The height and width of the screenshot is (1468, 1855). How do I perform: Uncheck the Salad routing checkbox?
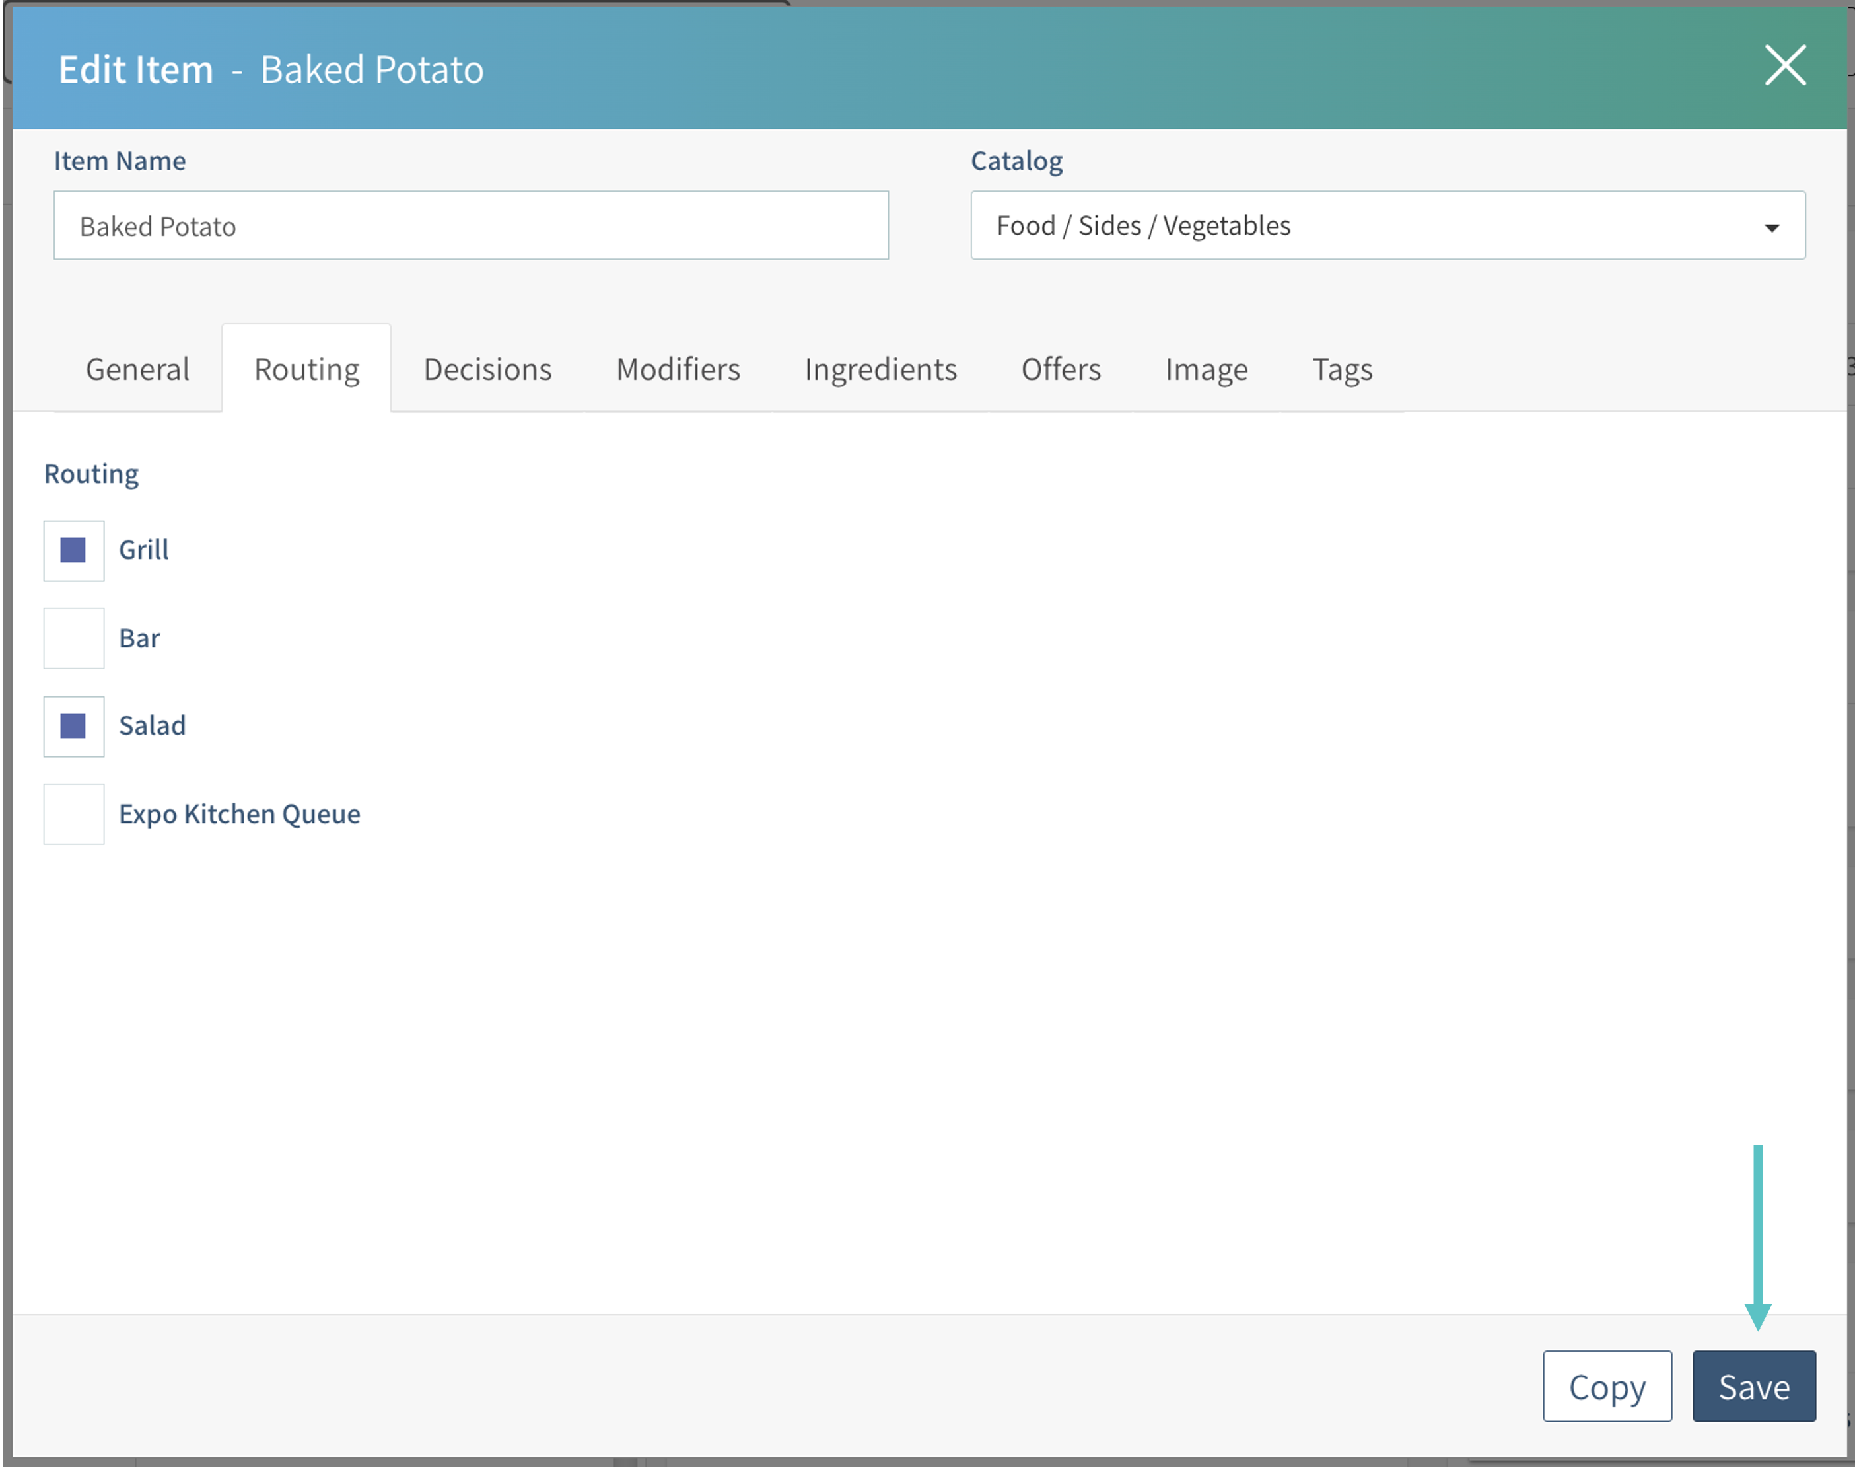tap(74, 726)
